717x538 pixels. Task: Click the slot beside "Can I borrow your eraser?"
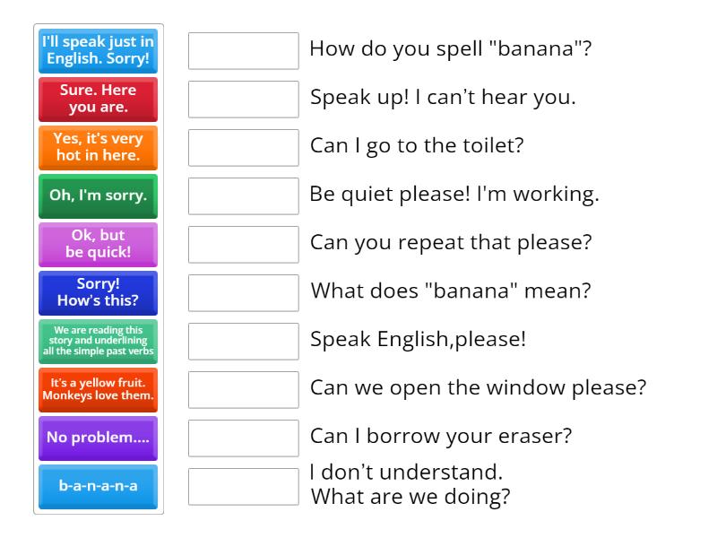[x=243, y=438]
